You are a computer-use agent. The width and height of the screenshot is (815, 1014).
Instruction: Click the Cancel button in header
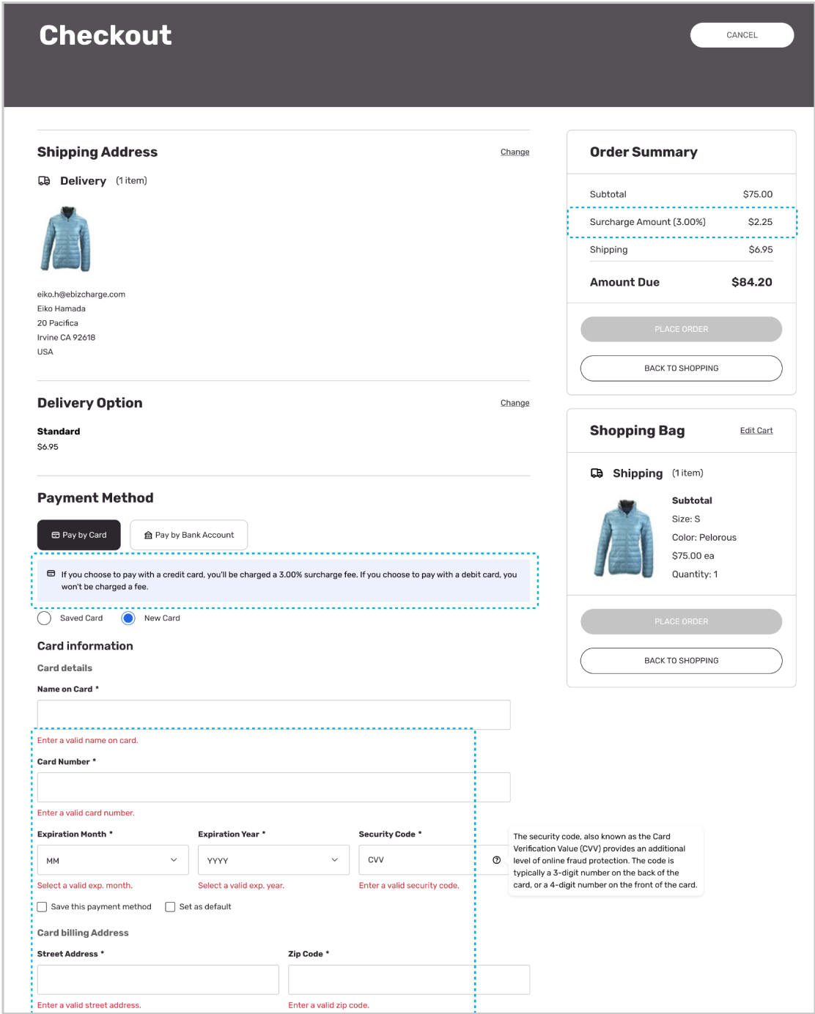(742, 35)
